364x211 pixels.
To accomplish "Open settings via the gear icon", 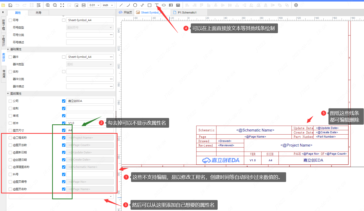I will click(x=296, y=5).
